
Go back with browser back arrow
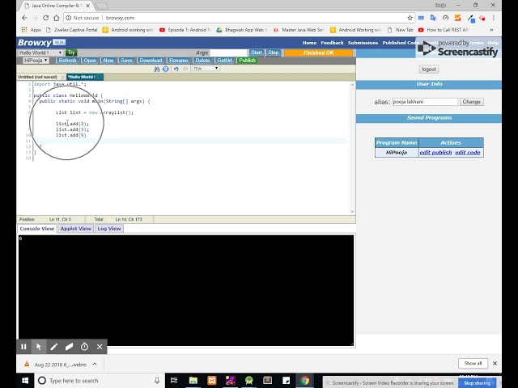coord(24,18)
